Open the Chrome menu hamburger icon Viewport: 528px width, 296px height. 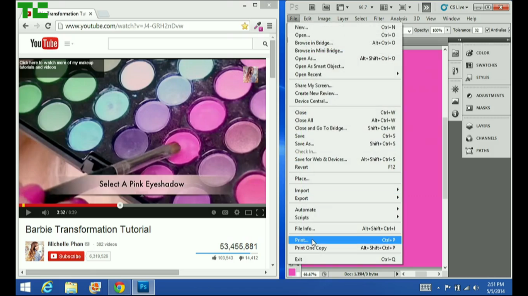click(270, 26)
